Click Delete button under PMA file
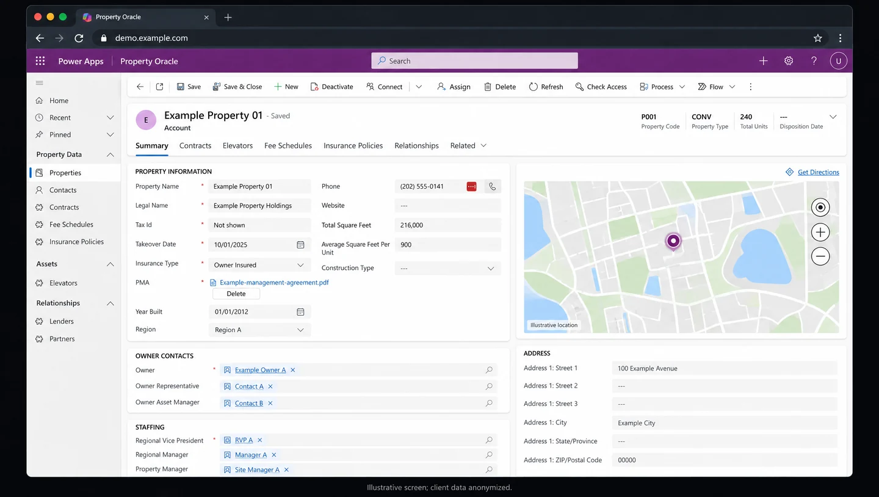Viewport: 879px width, 497px height. click(236, 294)
